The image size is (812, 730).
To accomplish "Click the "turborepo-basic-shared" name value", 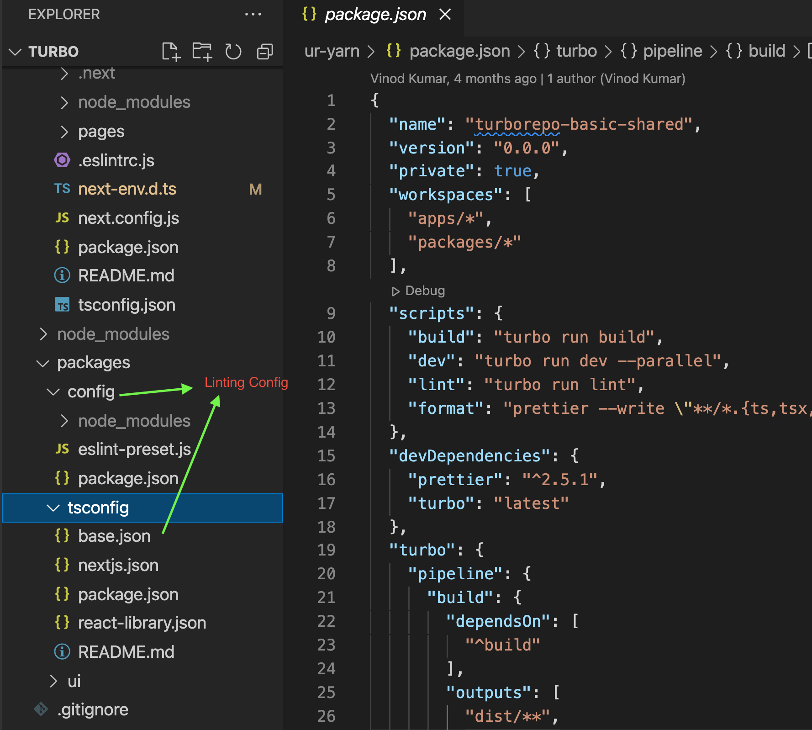I will pyautogui.click(x=579, y=124).
